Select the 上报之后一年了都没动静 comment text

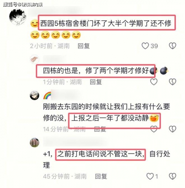pyautogui.click(x=110, y=118)
